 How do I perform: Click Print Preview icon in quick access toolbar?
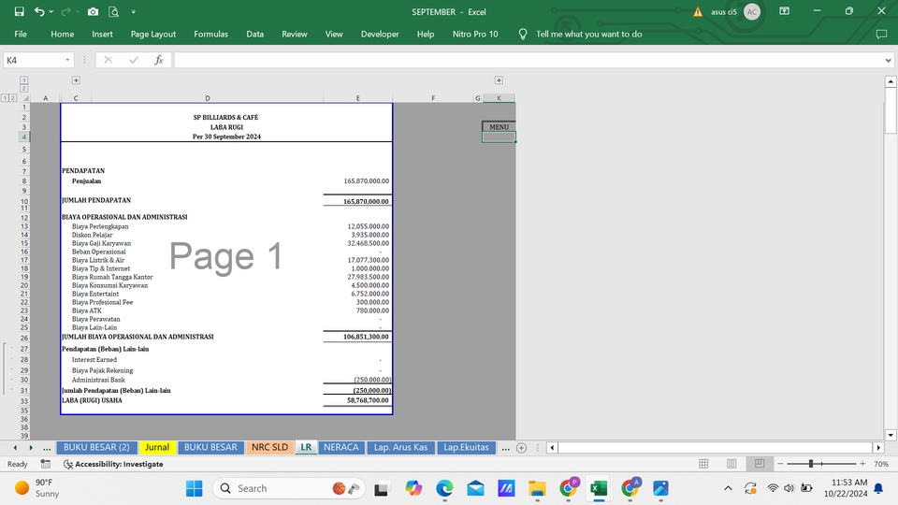click(113, 11)
